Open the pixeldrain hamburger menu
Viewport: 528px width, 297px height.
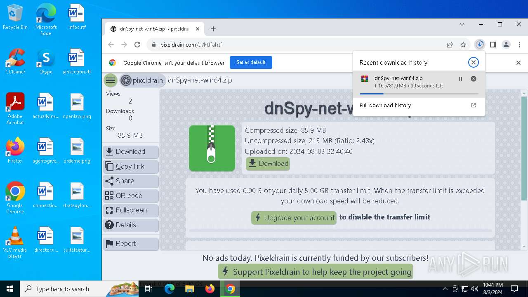(111, 80)
